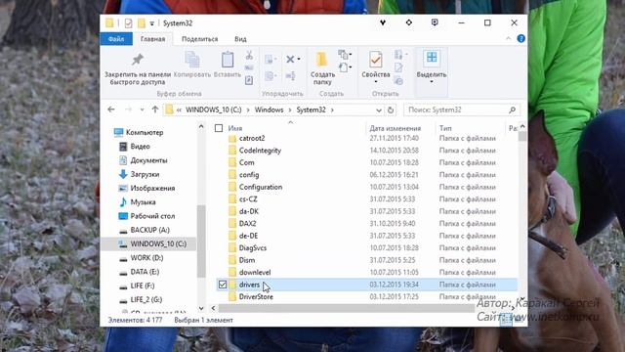Click the Поиск: System32 search field
This screenshot has width=625, height=352.
tap(462, 110)
